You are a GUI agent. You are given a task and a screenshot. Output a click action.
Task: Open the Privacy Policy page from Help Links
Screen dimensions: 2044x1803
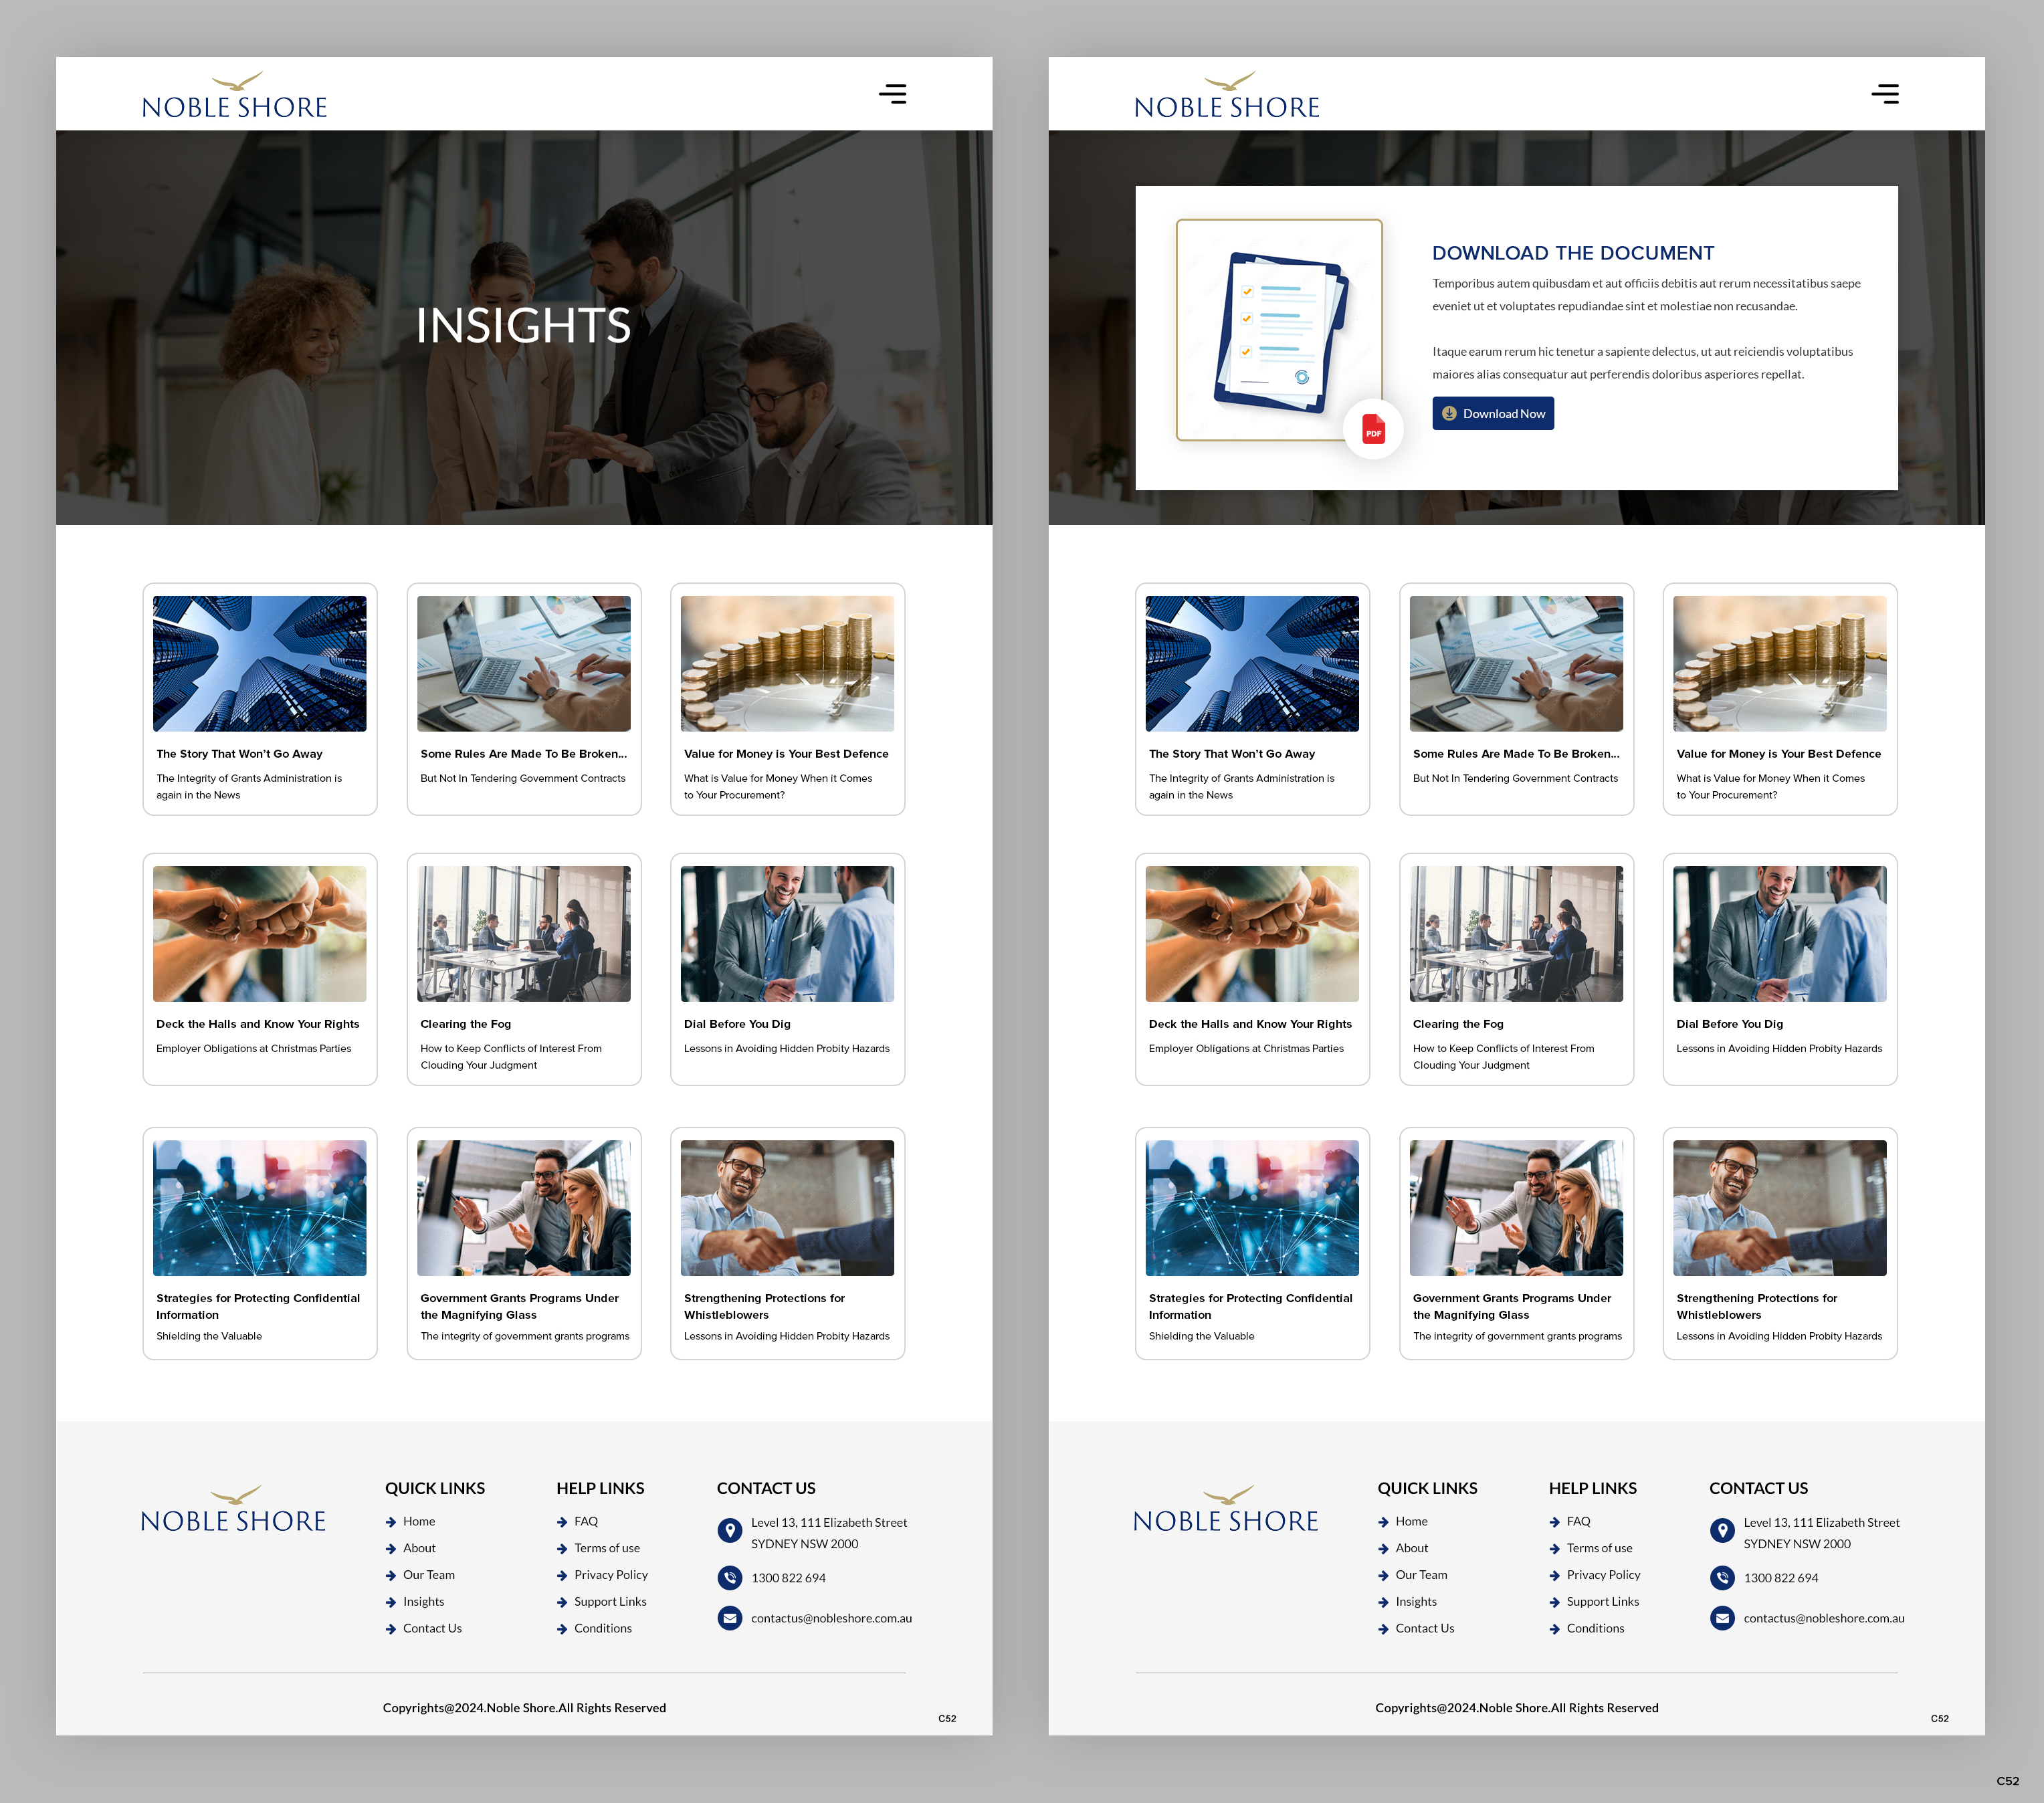(610, 1574)
